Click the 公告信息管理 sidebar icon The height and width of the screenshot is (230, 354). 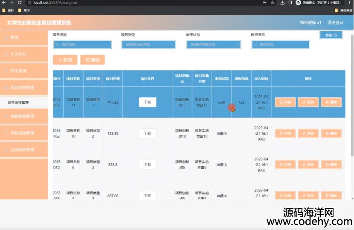(6, 150)
